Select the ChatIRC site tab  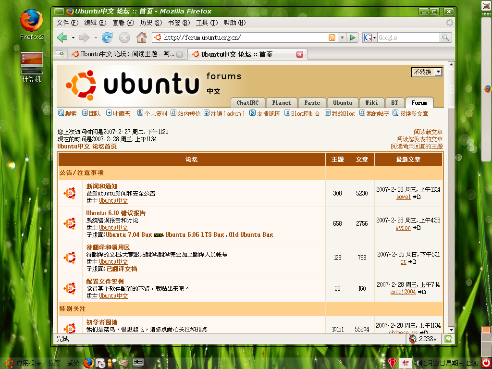click(x=247, y=103)
